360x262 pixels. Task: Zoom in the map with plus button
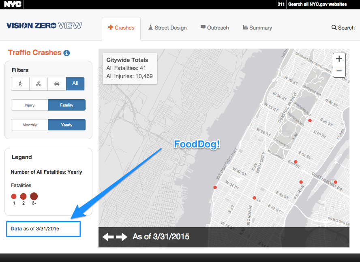point(339,59)
